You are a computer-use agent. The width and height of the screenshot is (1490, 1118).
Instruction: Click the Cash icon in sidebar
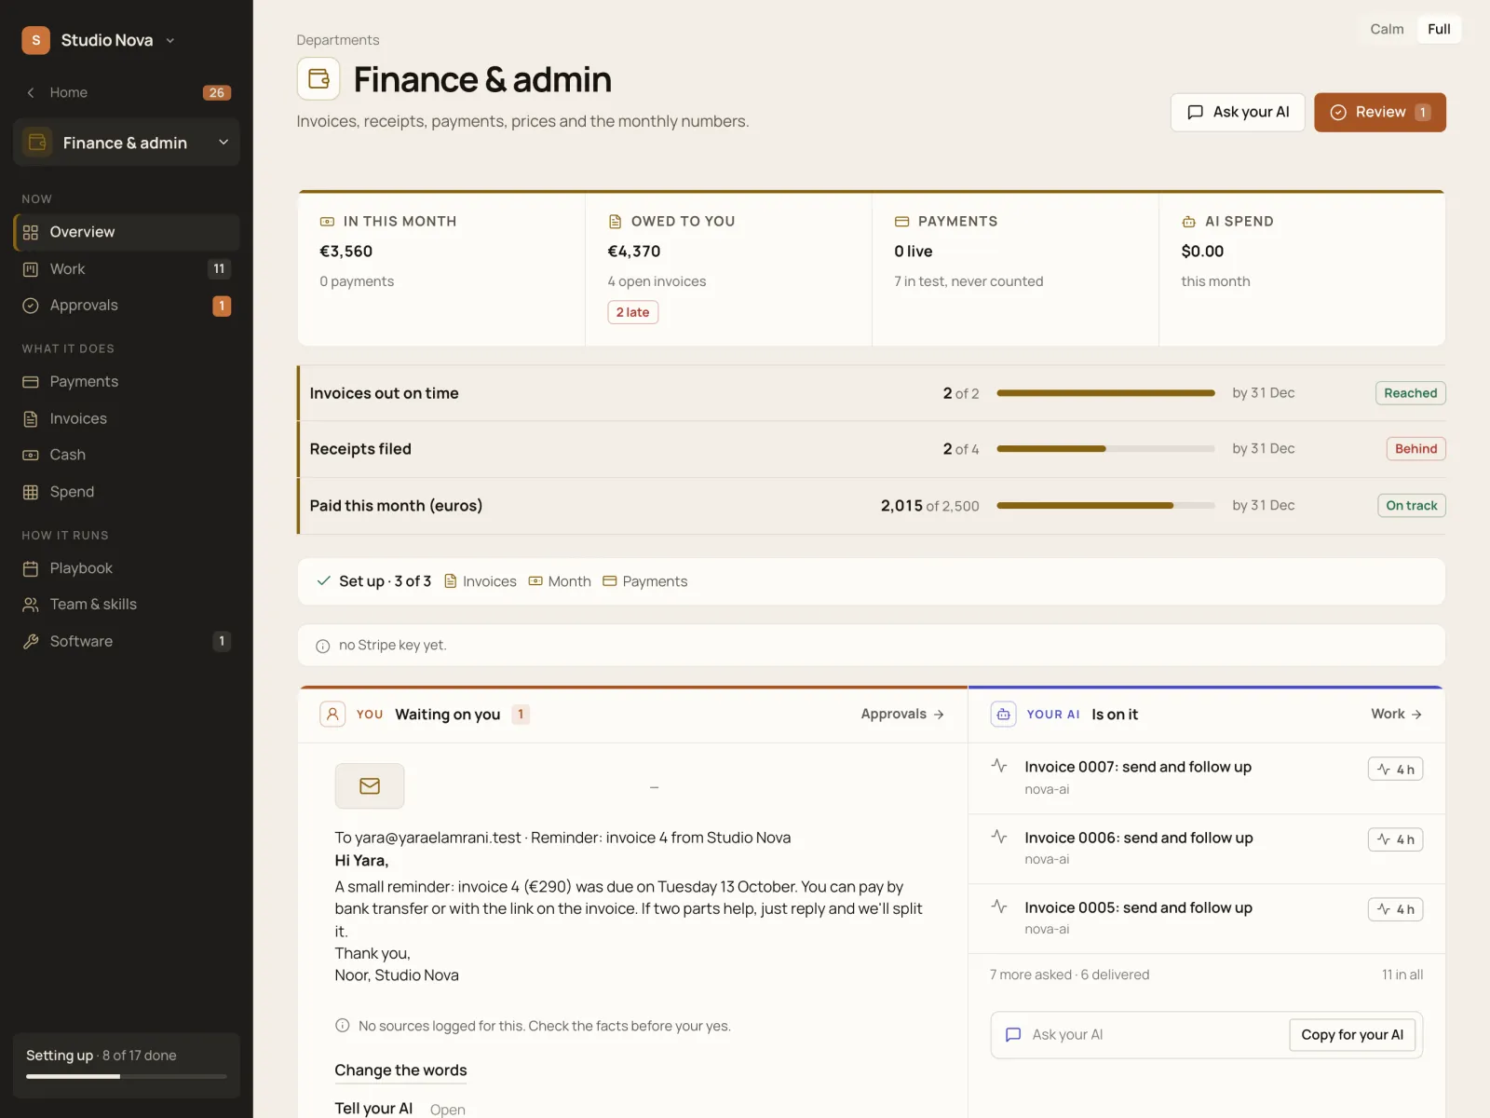tap(31, 455)
